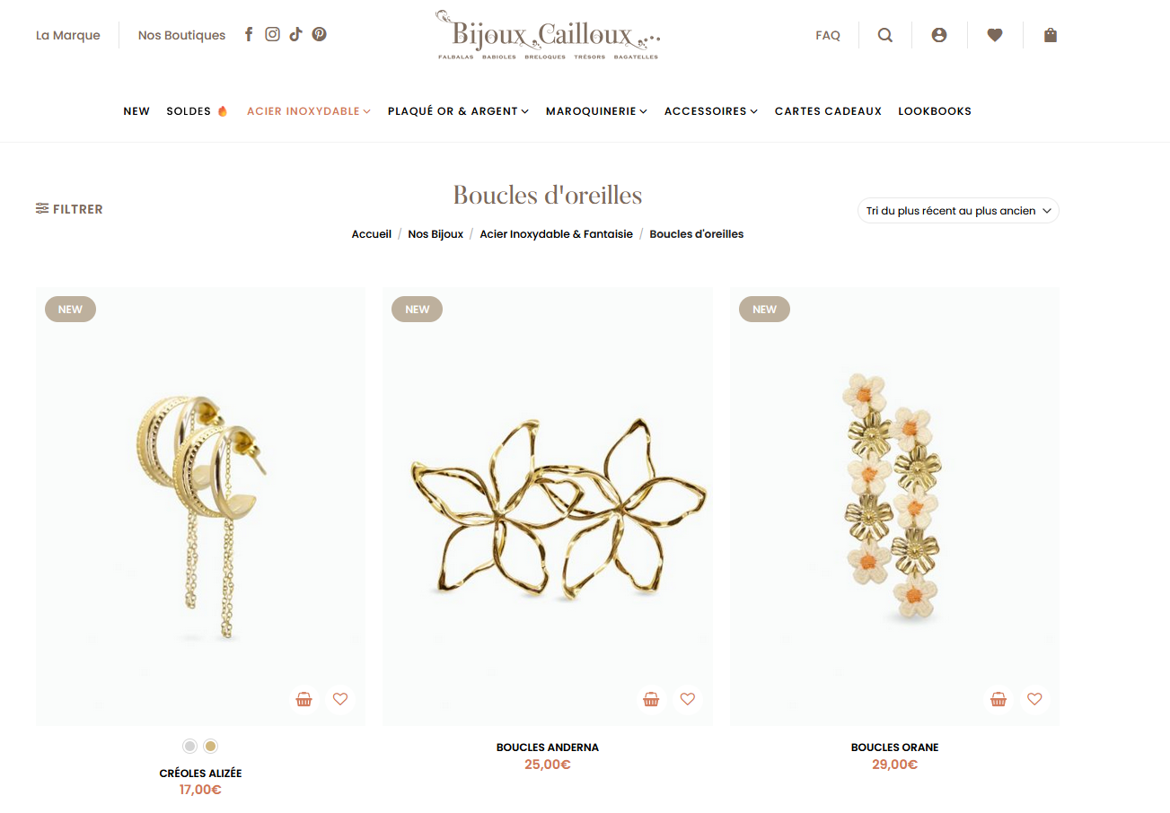Image resolution: width=1170 pixels, height=813 pixels.
Task: Open search with the magnifier icon
Action: (x=885, y=35)
